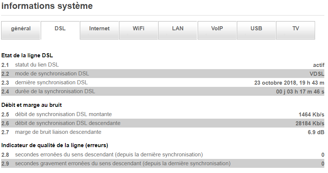The image size is (328, 173).
Task: Go to the WiFi tab
Action: click(x=139, y=29)
